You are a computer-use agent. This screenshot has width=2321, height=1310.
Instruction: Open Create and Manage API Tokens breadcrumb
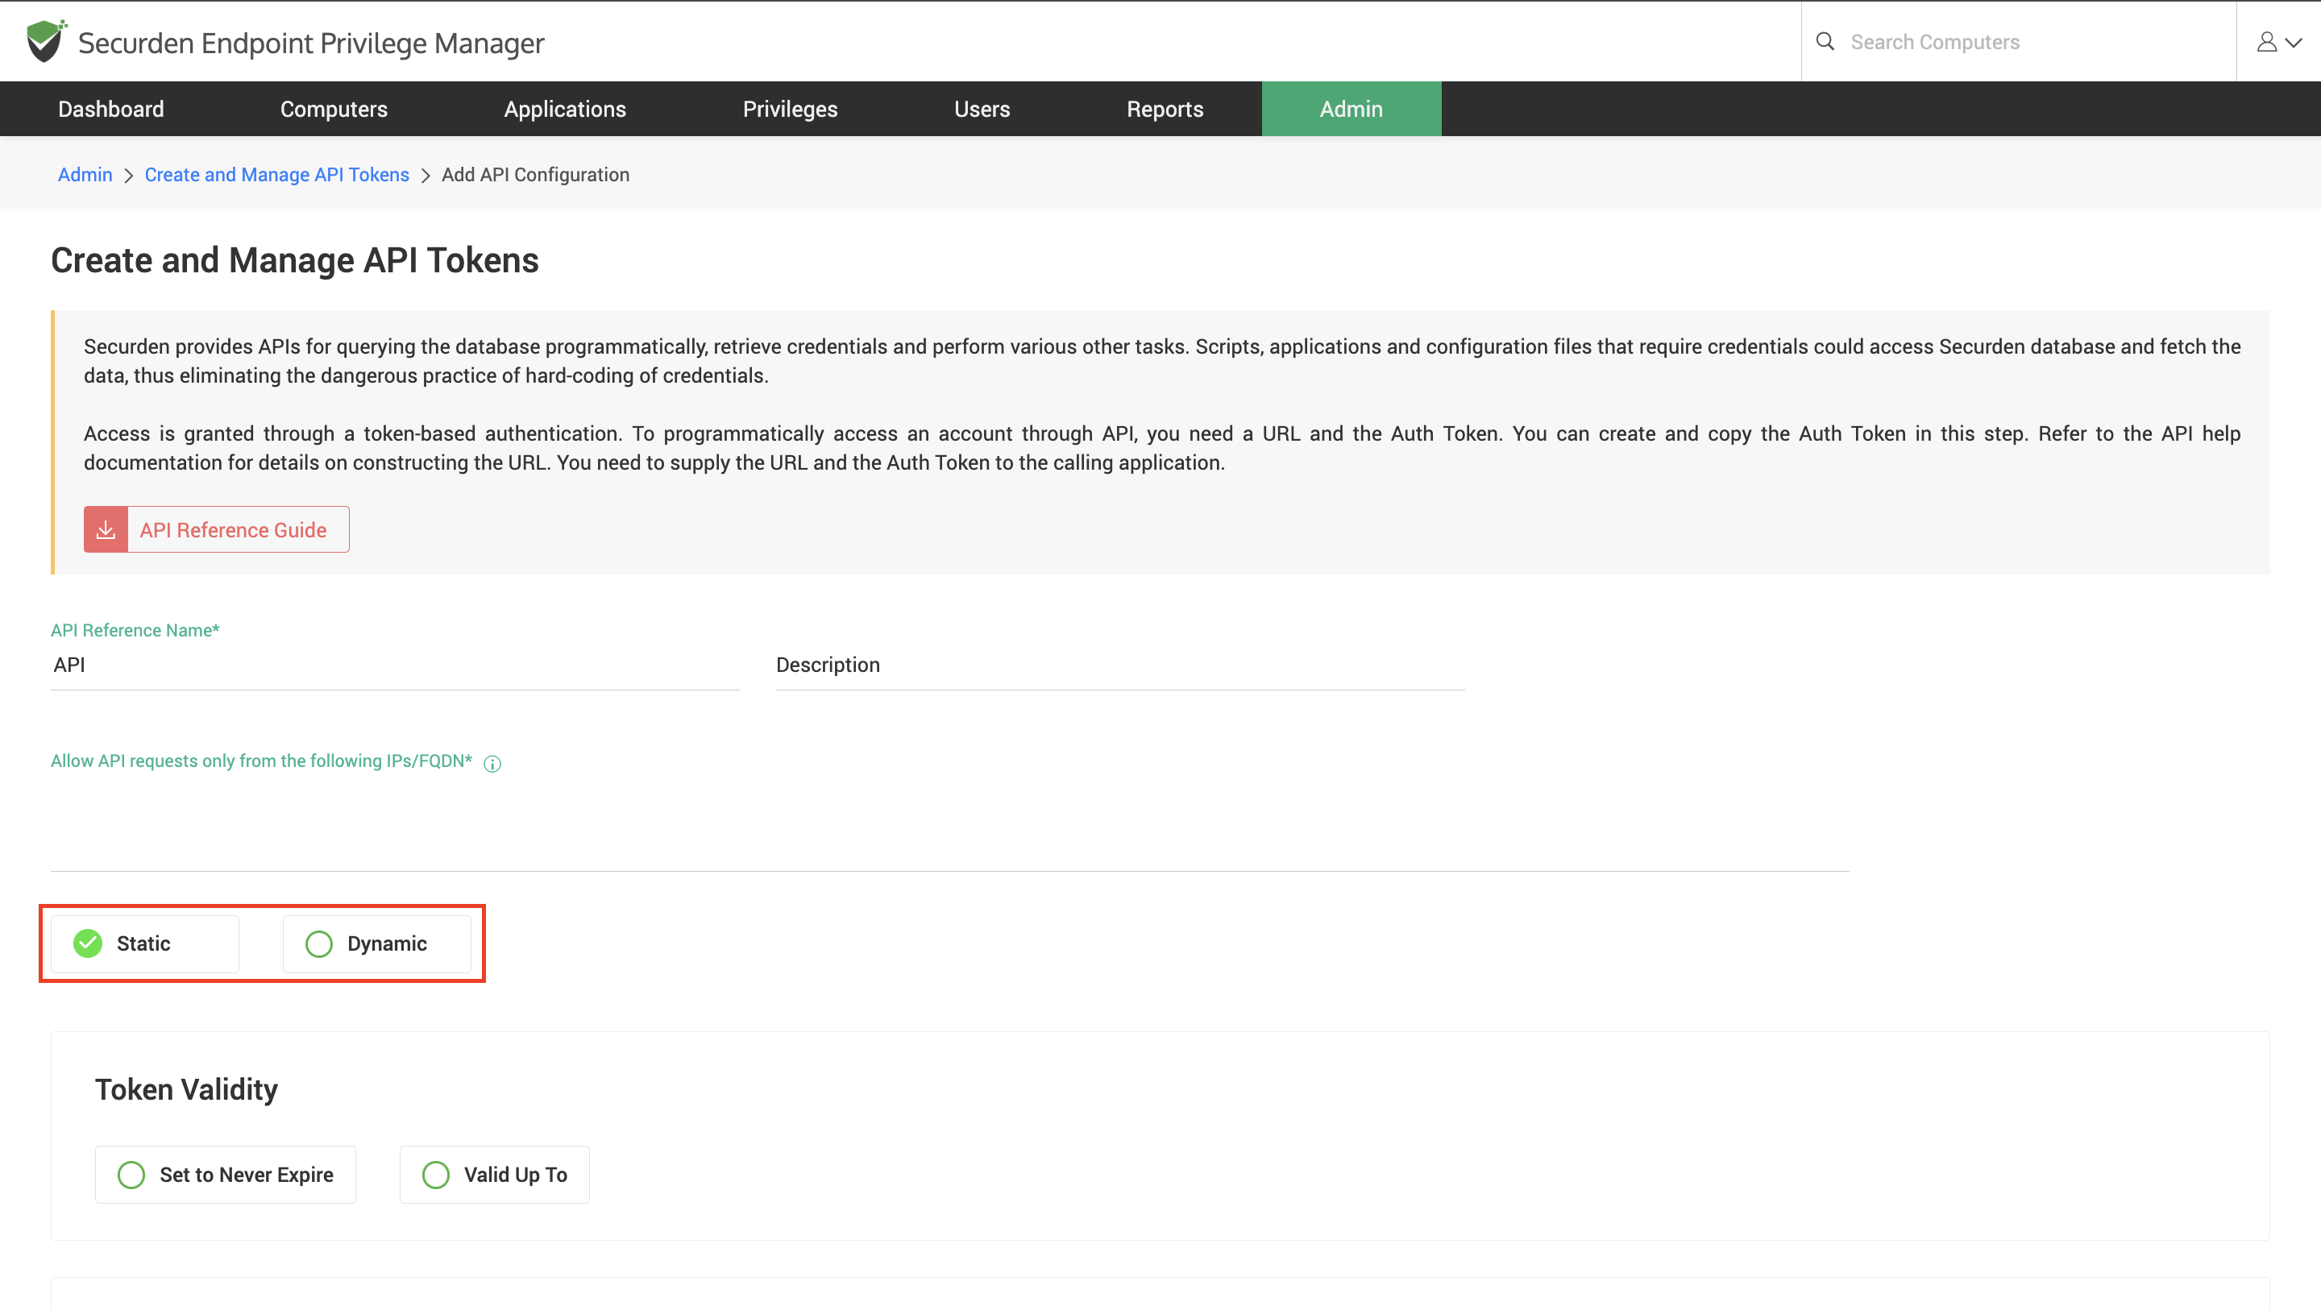click(x=276, y=175)
